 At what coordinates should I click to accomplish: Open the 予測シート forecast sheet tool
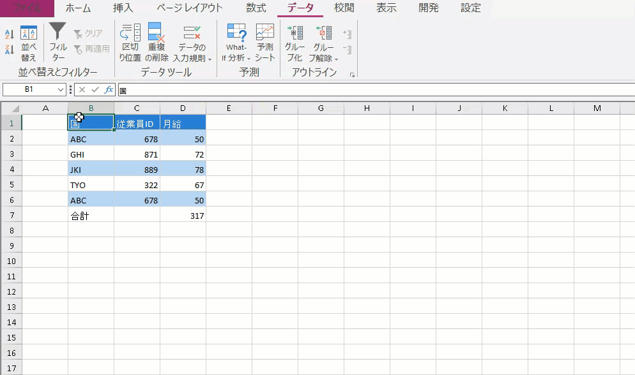(265, 42)
